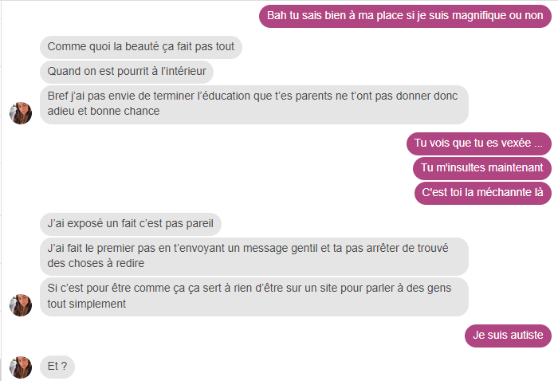Click the 'Tu m'insultes maintenant' bubble

pyautogui.click(x=481, y=168)
